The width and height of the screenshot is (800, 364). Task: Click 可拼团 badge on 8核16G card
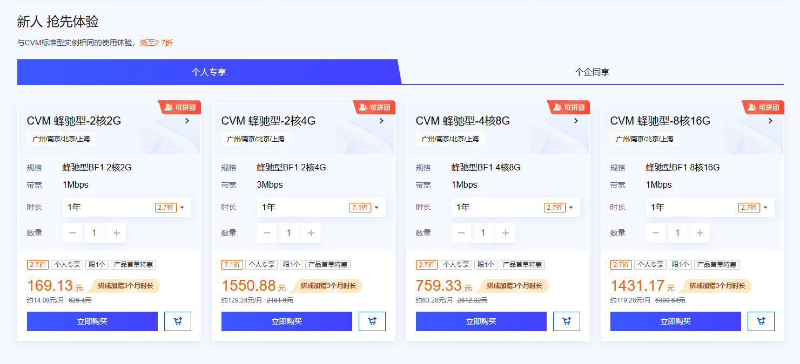763,107
